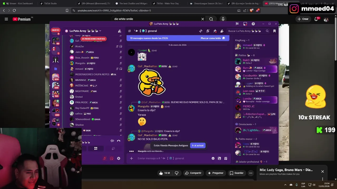Toggle microphone mute in Discord user panel
337x189 pixels.
coord(105,158)
